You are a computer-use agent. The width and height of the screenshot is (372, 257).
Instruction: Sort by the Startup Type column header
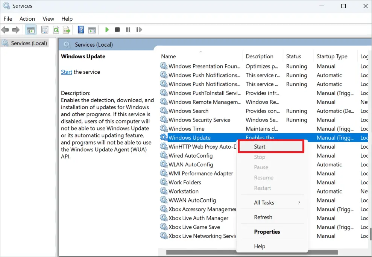point(335,56)
